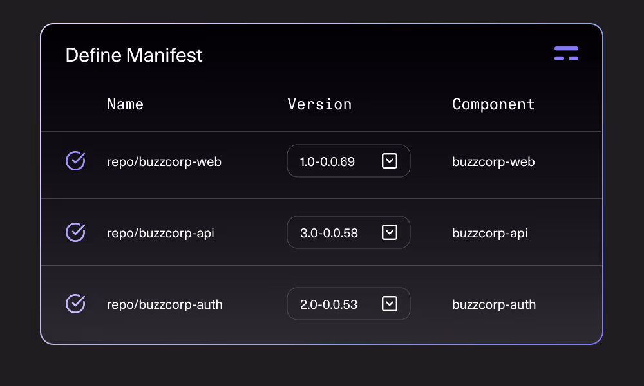Click the chevron icon in the web version selector

coord(389,161)
